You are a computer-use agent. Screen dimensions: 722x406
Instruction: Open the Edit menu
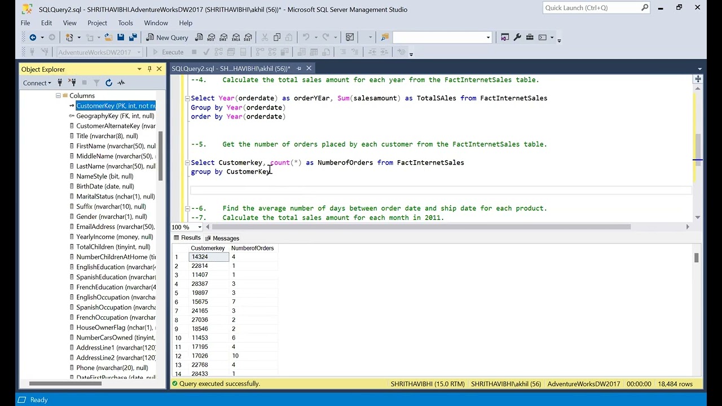pyautogui.click(x=46, y=23)
